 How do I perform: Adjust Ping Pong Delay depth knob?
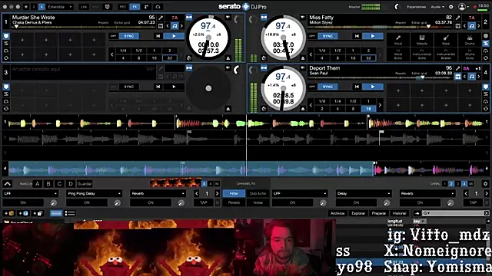[x=117, y=203]
